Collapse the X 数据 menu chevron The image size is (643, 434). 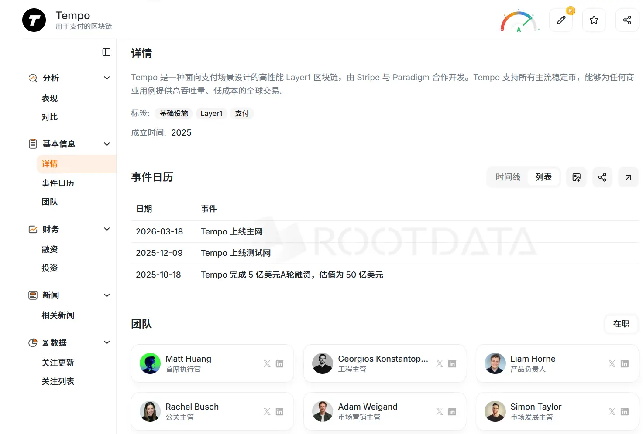point(107,342)
